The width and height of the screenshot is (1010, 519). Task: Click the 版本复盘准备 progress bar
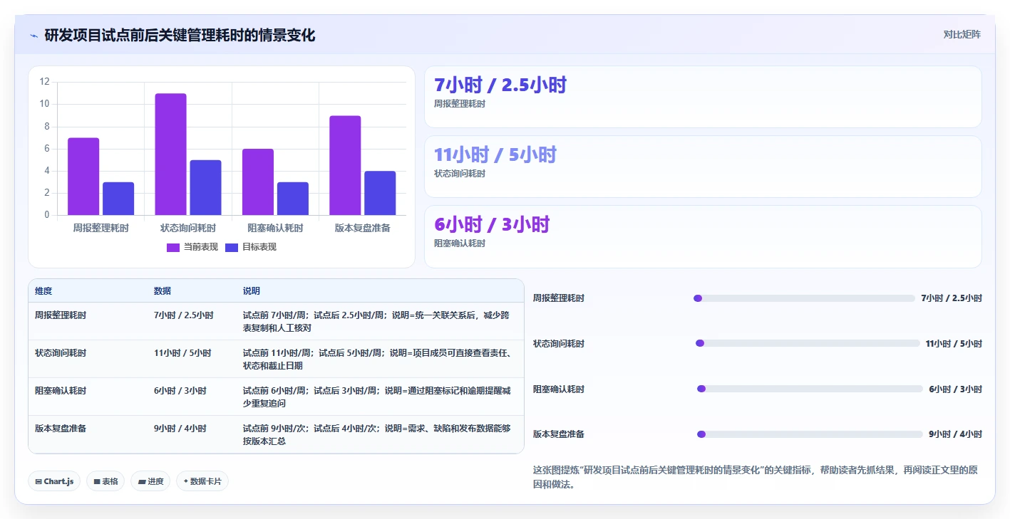coord(810,434)
